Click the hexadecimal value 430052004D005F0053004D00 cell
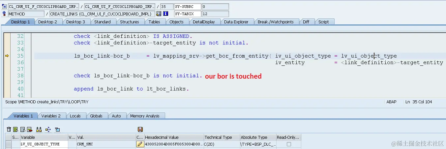Viewport: 446px width, 149px height. coord(174,144)
